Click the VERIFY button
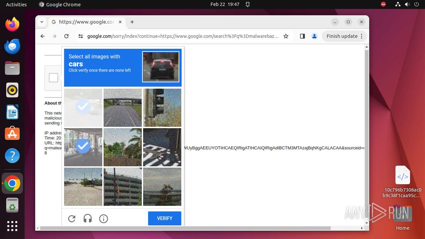This screenshot has width=425, height=239. [165, 218]
